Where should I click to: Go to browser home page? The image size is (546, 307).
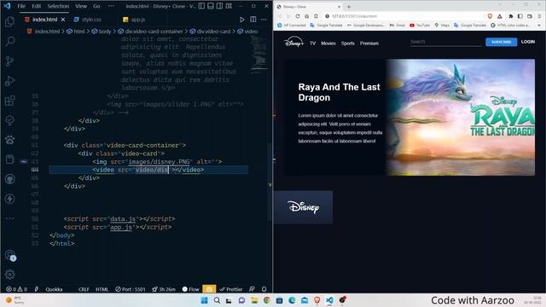coord(306,16)
